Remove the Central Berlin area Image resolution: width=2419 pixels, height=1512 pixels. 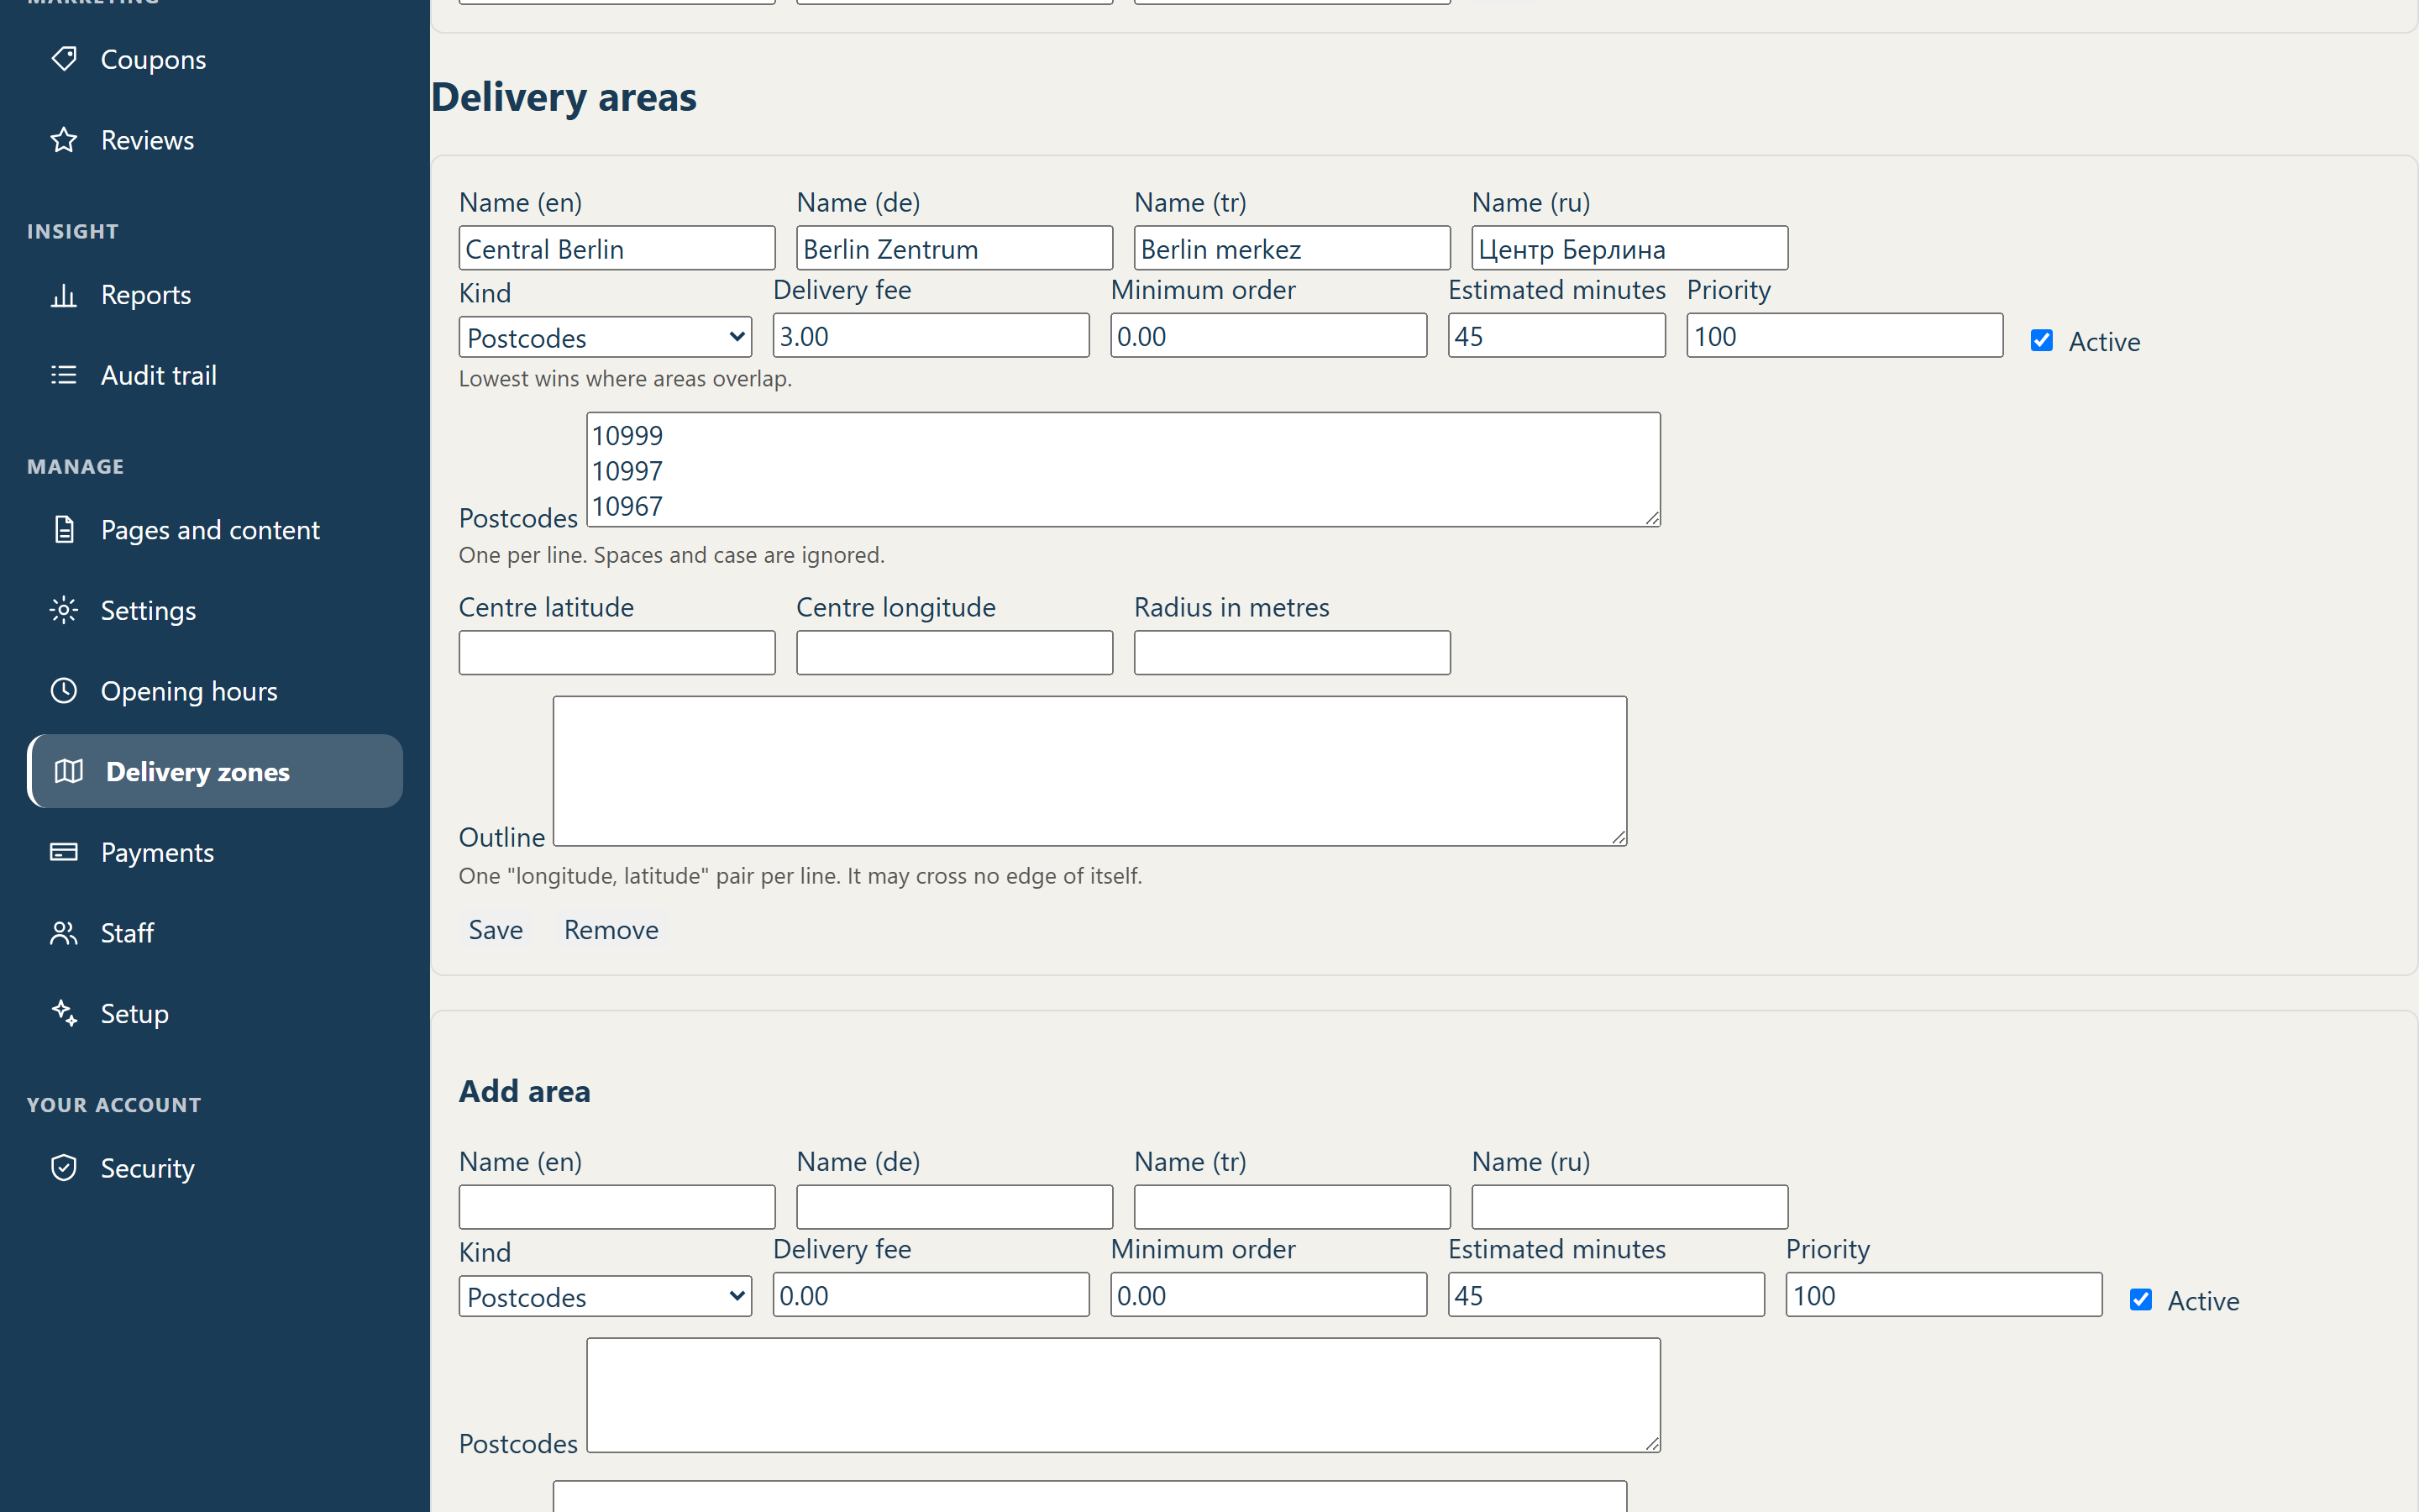(x=611, y=930)
